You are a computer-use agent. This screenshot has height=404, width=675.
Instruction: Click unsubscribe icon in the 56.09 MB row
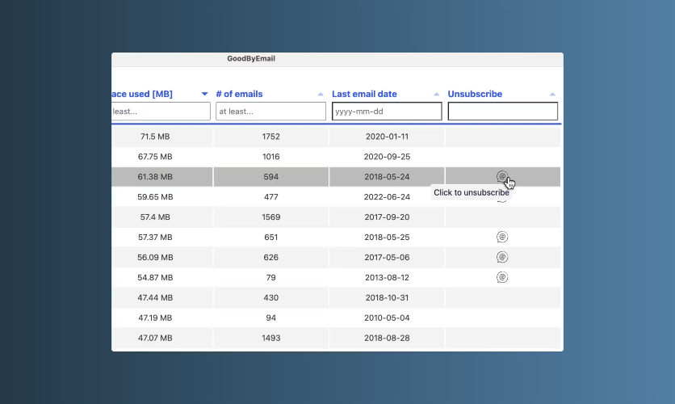(501, 257)
